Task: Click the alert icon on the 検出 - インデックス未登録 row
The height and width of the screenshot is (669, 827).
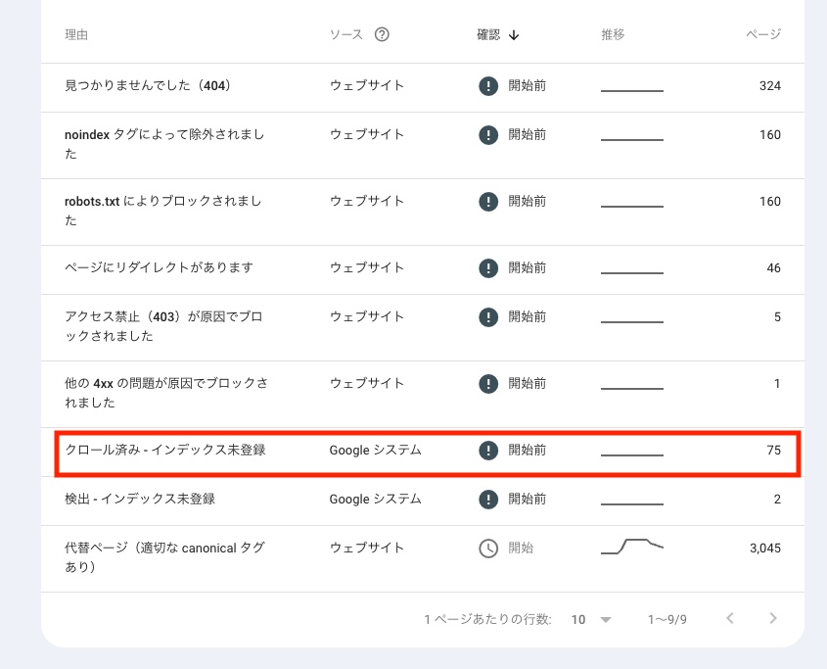Action: [487, 500]
